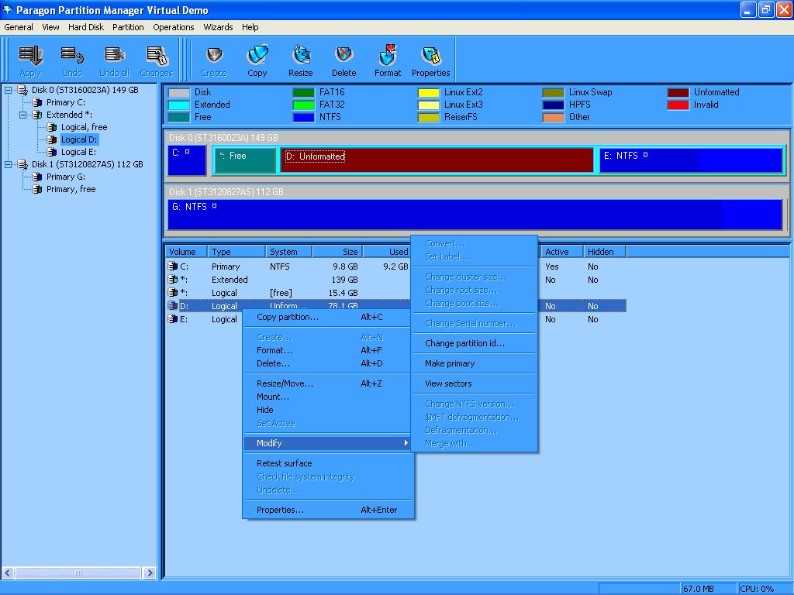Collapse the Disk 0 tree node

pos(9,90)
